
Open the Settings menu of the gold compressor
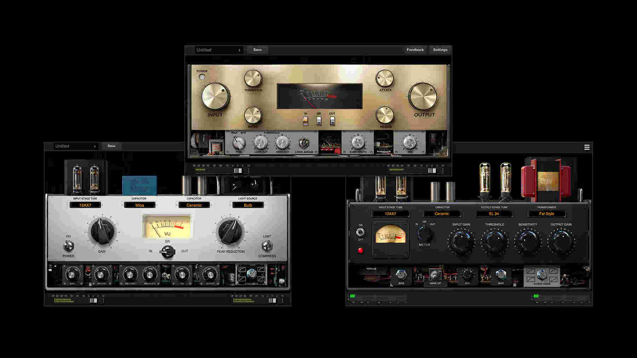[440, 49]
